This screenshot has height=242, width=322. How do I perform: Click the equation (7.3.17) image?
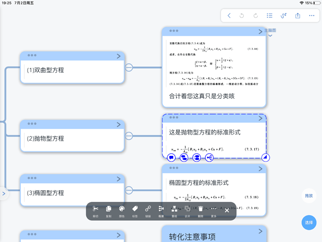tap(215, 150)
